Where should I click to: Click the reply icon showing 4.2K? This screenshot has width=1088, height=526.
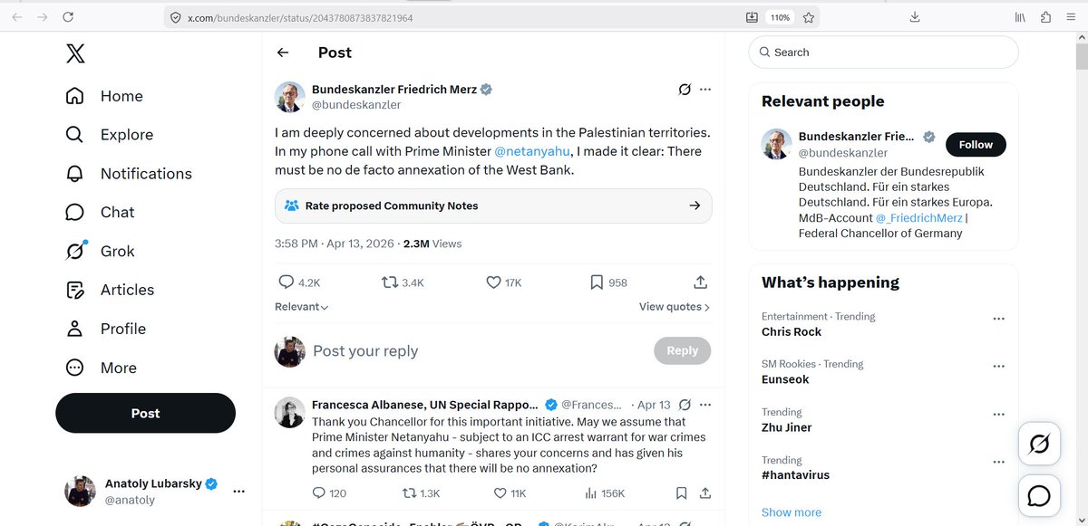(287, 282)
